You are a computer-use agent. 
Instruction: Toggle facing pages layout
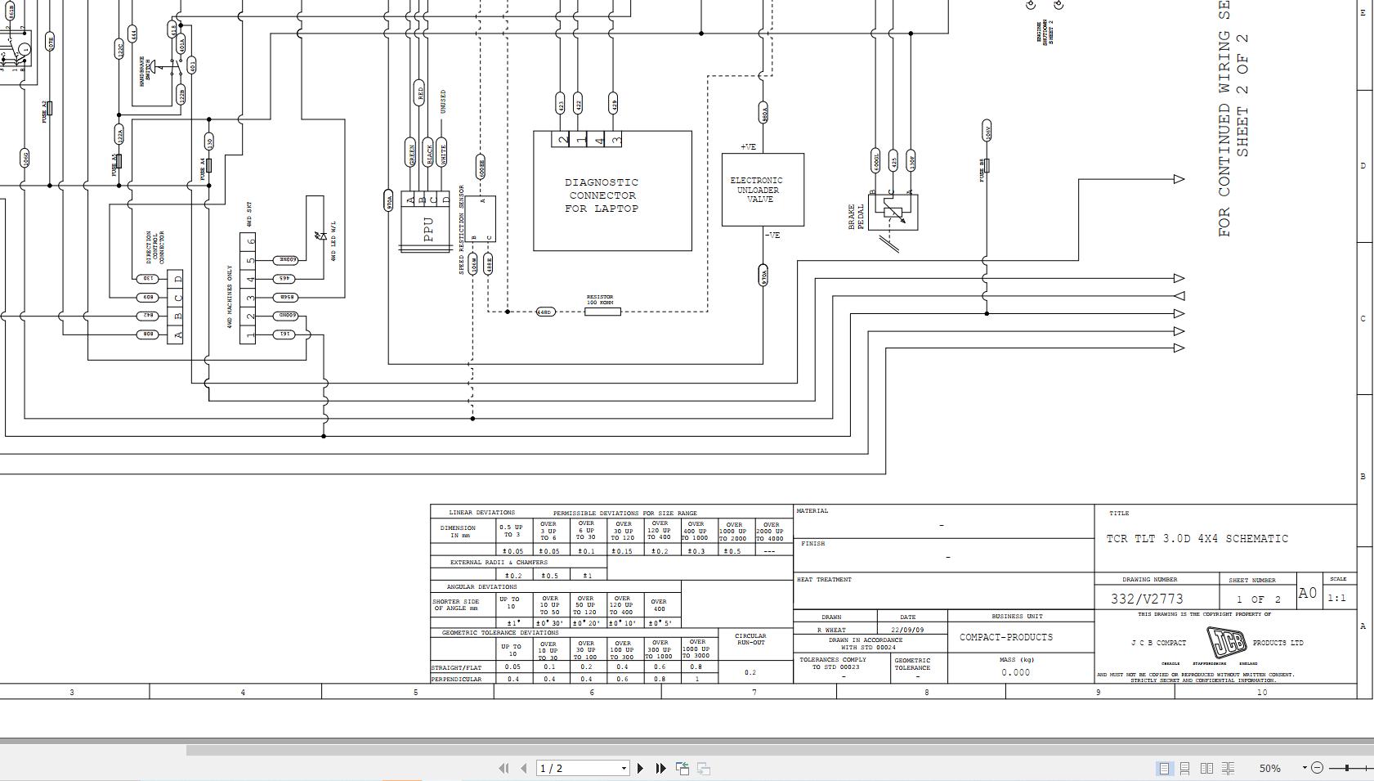(1207, 768)
